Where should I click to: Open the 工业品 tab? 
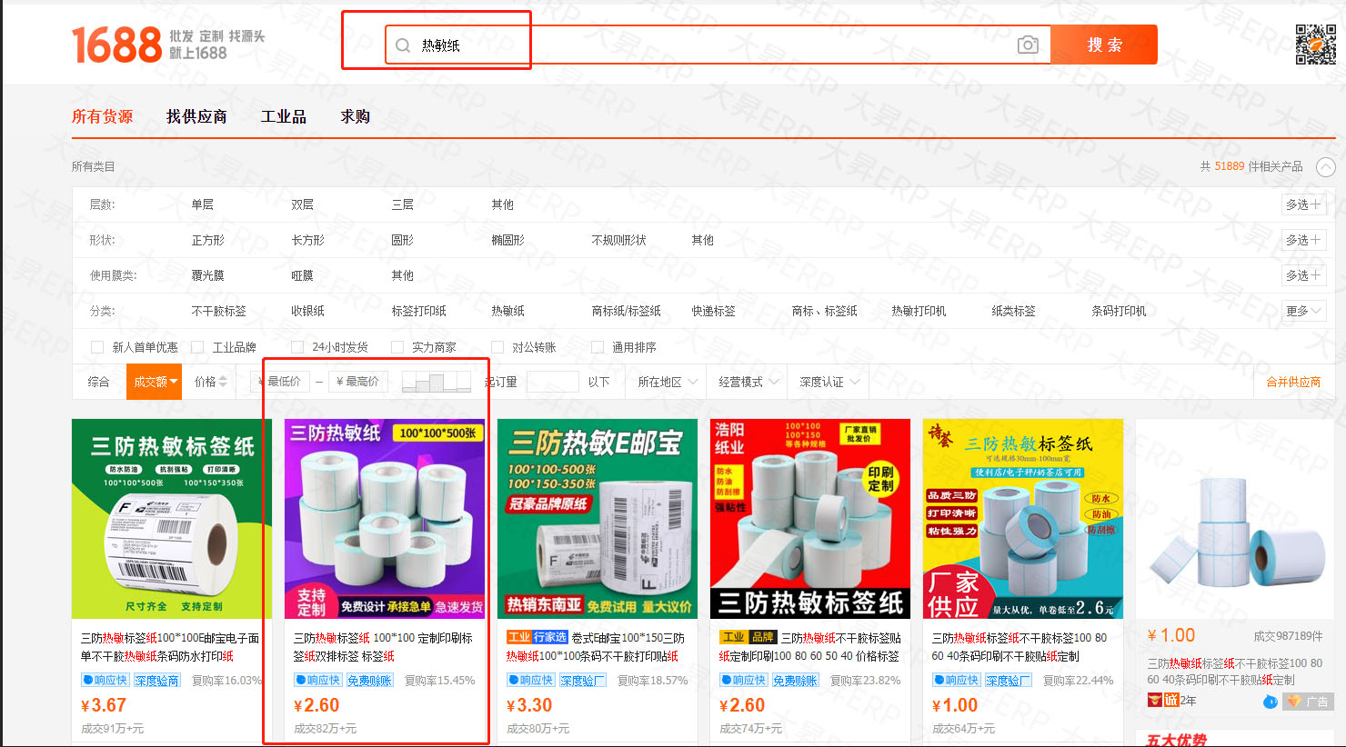point(283,116)
